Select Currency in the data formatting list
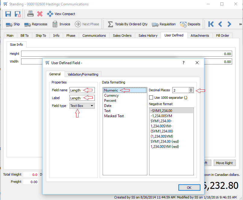This screenshot has width=243, height=200. coord(111,95)
